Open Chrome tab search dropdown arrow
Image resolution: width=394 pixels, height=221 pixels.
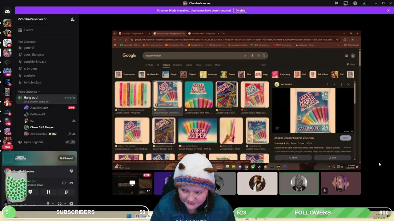coord(115,33)
